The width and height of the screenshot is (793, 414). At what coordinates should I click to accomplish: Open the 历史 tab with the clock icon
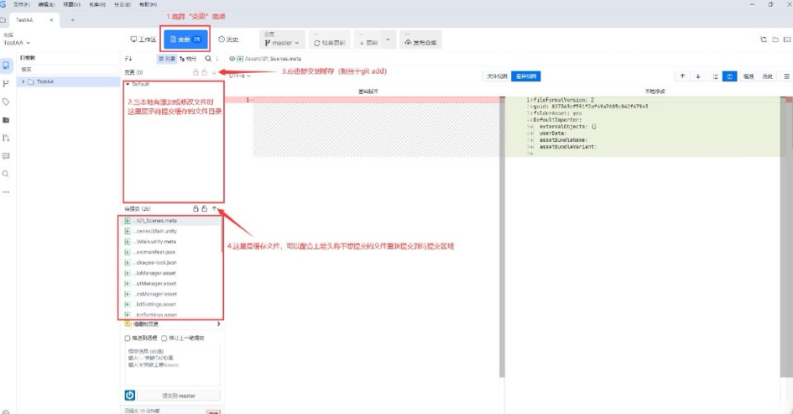(x=228, y=39)
